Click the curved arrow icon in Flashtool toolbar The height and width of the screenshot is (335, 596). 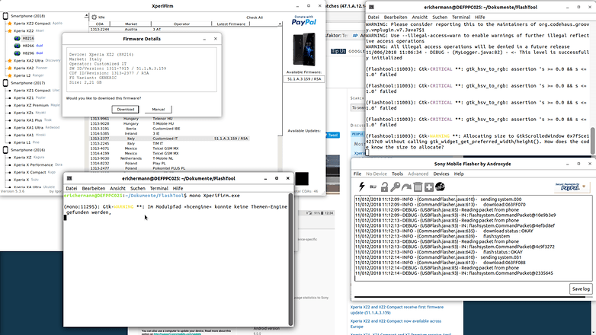(x=406, y=187)
